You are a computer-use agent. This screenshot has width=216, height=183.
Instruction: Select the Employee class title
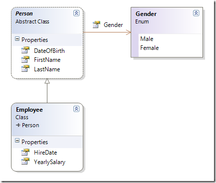click(x=29, y=110)
